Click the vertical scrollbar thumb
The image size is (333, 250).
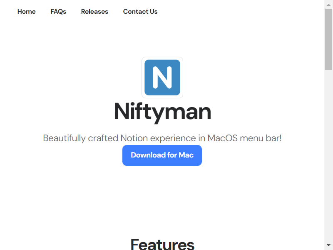[x=328, y=39]
